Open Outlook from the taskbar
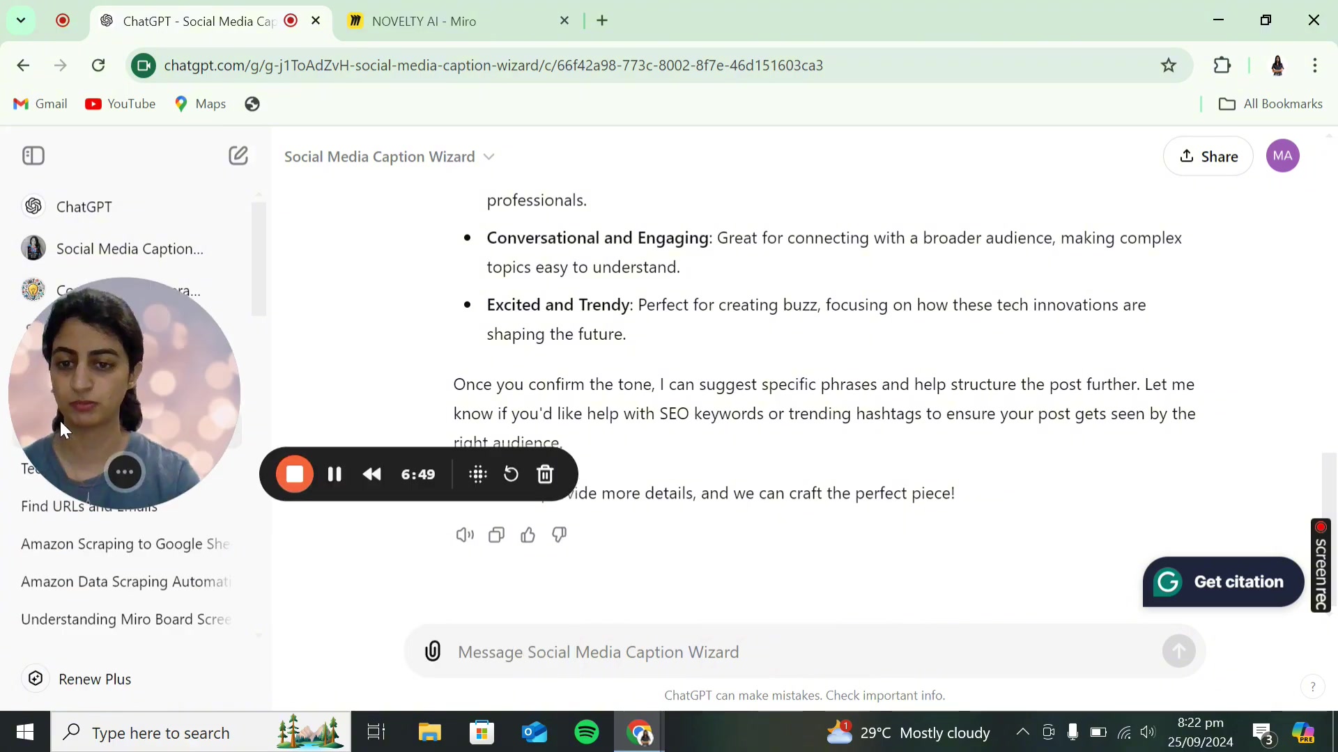This screenshot has width=1338, height=752. [x=535, y=732]
